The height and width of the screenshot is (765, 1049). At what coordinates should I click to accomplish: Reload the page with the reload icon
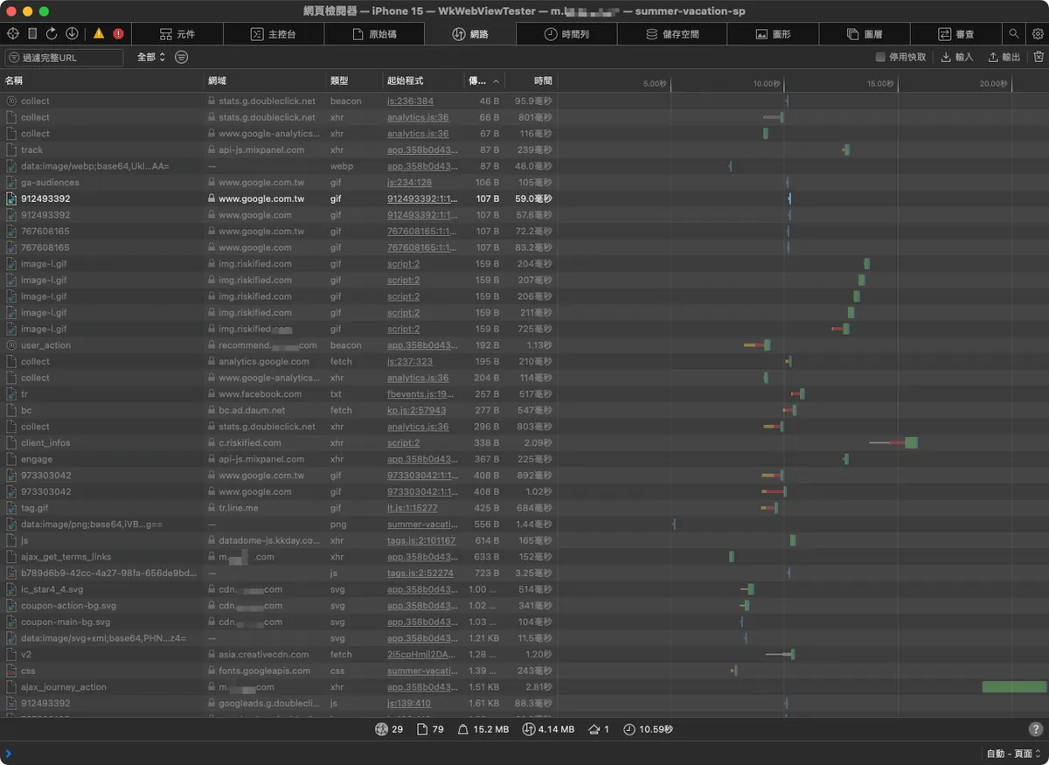pyautogui.click(x=52, y=34)
